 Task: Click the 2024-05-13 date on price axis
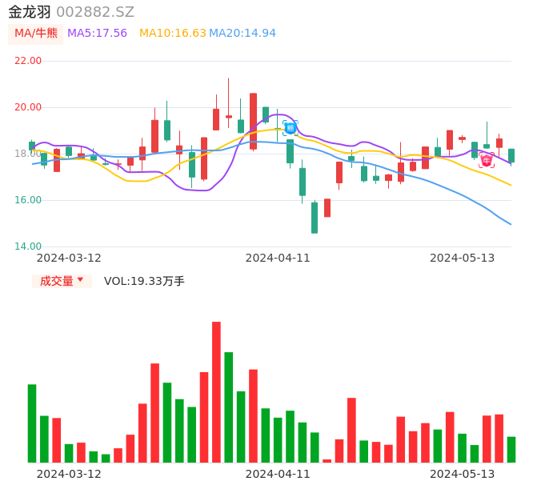tap(463, 258)
